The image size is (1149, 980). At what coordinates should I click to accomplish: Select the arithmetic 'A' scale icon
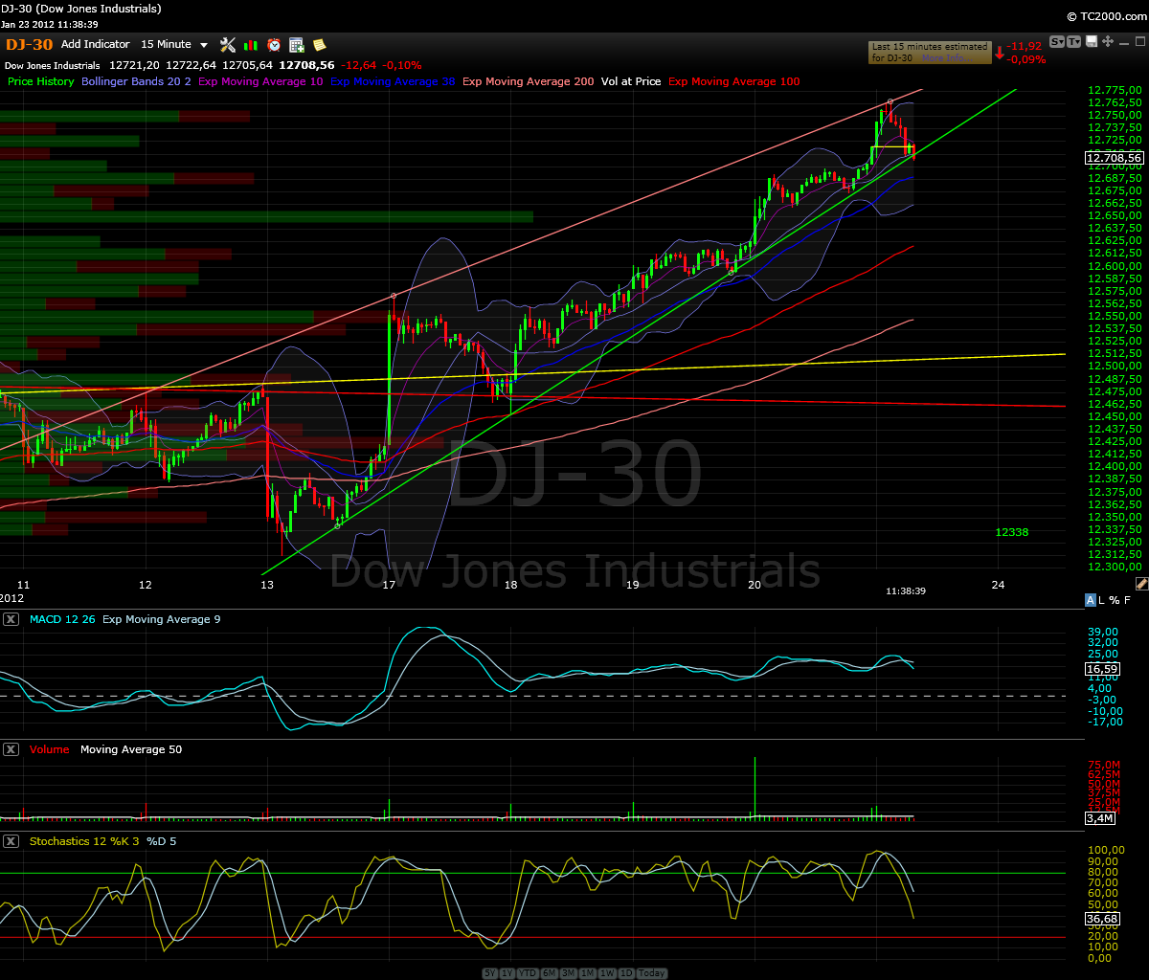pyautogui.click(x=1090, y=599)
